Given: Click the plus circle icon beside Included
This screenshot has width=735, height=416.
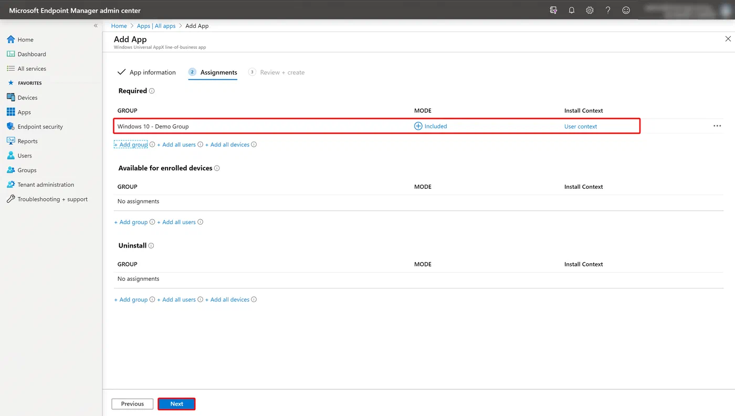Looking at the screenshot, I should click(418, 126).
